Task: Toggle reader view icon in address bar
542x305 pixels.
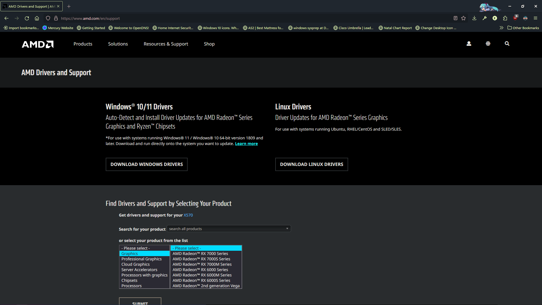Action: (456, 18)
